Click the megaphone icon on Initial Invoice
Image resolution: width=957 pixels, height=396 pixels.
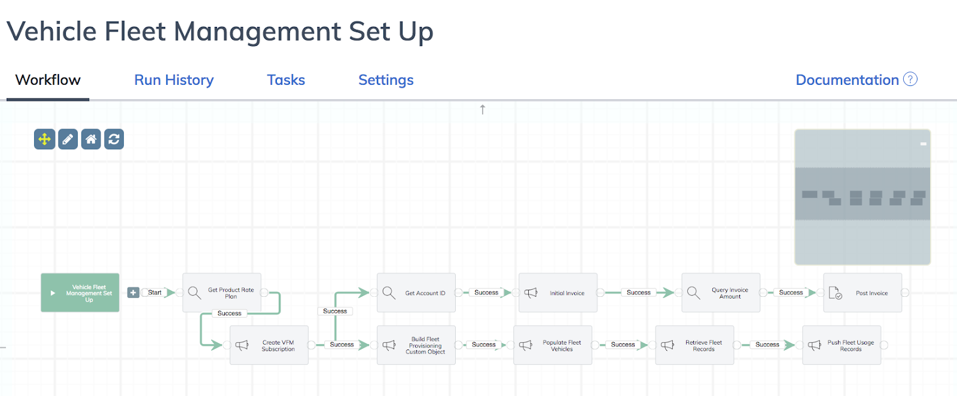[x=531, y=293]
